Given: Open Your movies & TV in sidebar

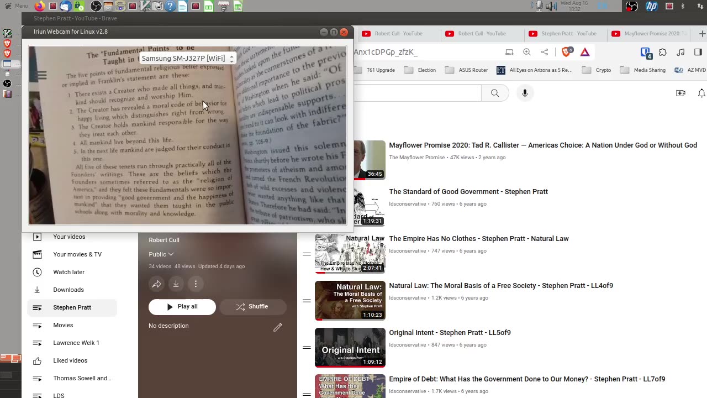Looking at the screenshot, I should [72, 254].
